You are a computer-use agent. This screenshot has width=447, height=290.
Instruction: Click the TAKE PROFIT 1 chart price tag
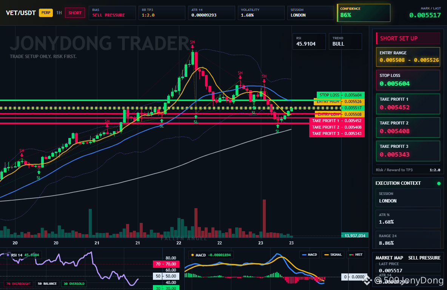pyautogui.click(x=337, y=121)
